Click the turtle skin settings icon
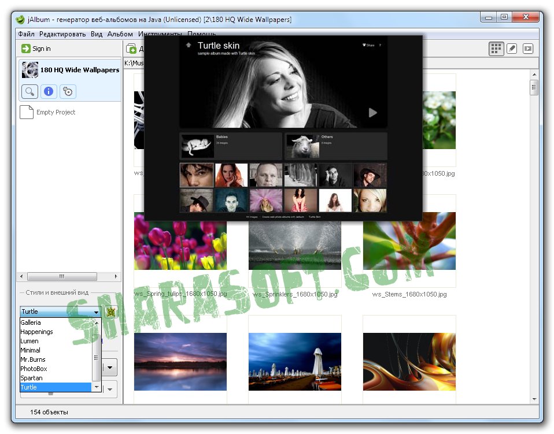 coord(111,312)
